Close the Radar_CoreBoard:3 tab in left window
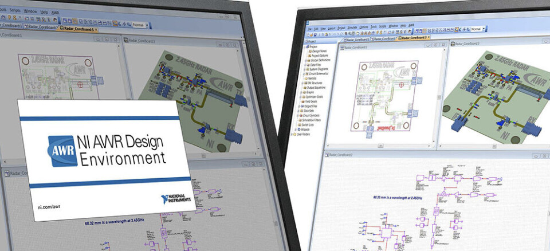550x251 pixels. (96, 30)
